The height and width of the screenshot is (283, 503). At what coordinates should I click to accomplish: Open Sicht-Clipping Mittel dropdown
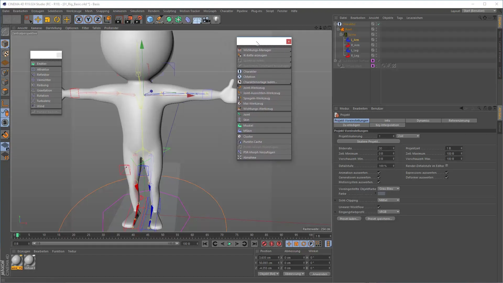[x=389, y=200]
